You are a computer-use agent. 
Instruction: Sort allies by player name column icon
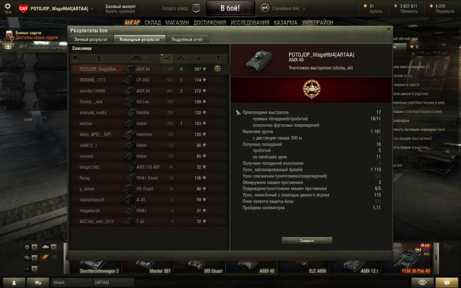pos(99,58)
